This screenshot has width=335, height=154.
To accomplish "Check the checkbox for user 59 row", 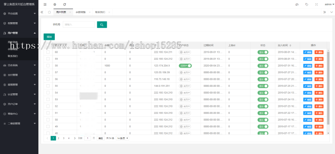I will click(x=48, y=59).
